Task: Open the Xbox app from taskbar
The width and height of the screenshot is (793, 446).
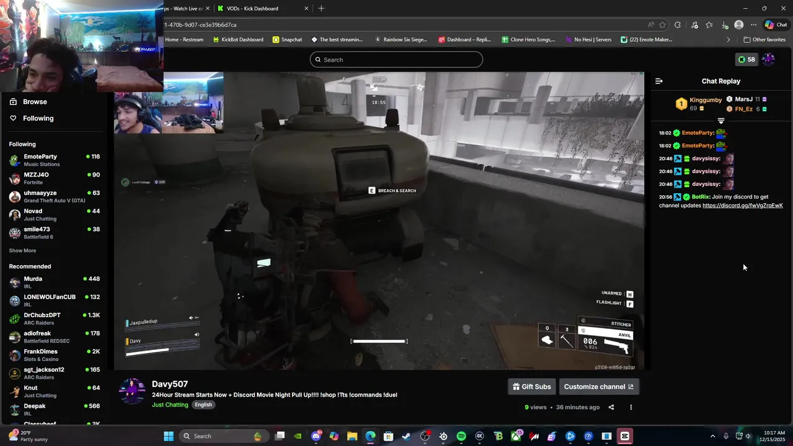Action: coord(516,436)
